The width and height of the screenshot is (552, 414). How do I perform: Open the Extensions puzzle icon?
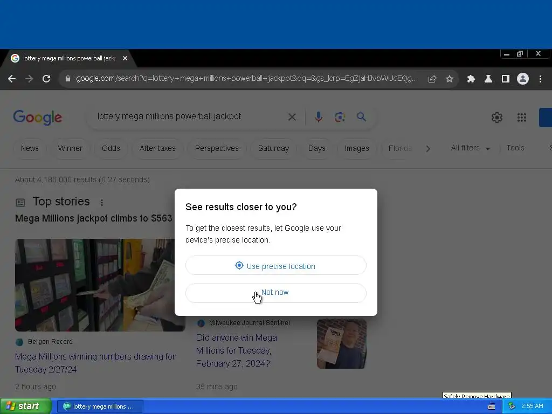point(471,79)
